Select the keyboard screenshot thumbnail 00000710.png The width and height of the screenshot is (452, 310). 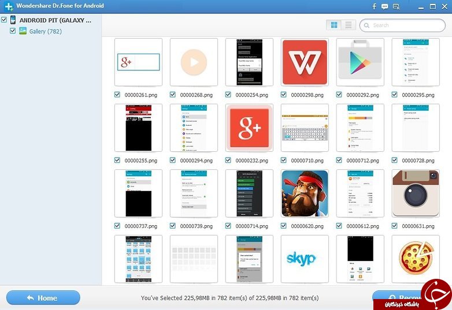point(305,128)
